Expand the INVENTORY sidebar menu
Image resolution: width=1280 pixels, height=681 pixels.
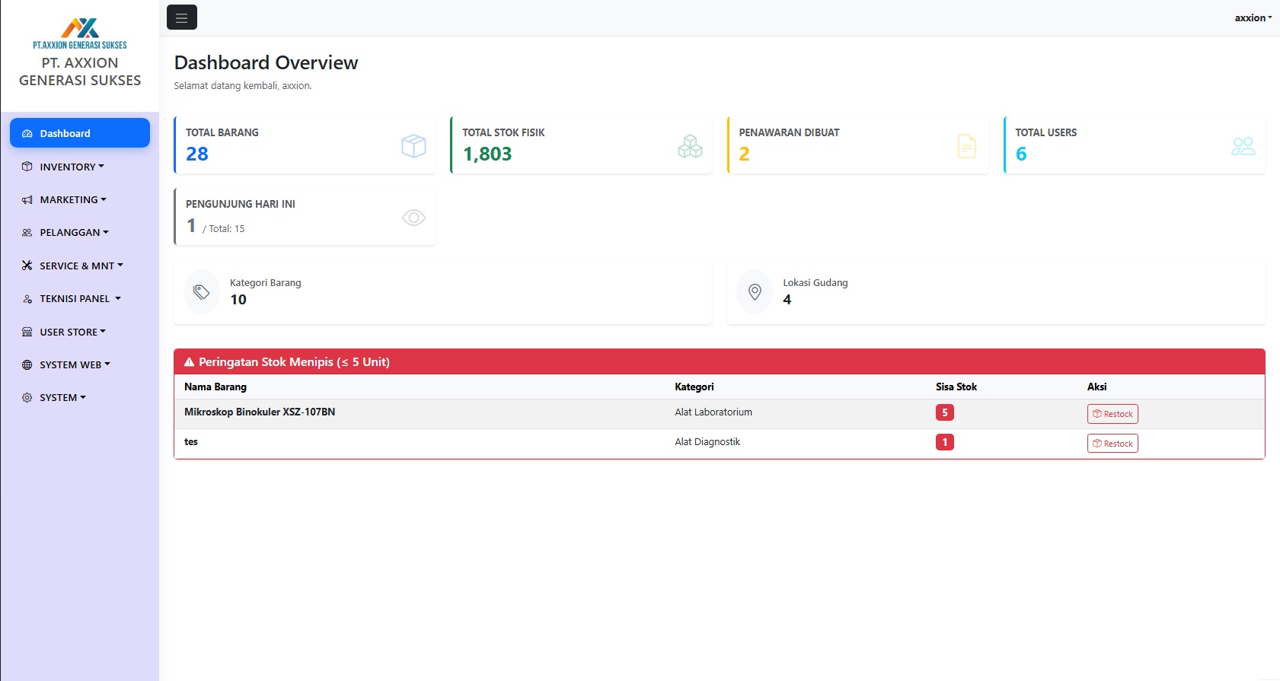[80, 167]
